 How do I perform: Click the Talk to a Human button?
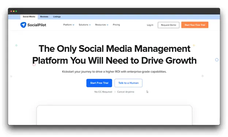tap(128, 83)
